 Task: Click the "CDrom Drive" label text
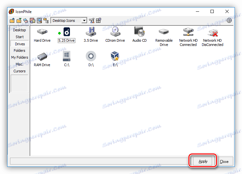tap(115, 40)
